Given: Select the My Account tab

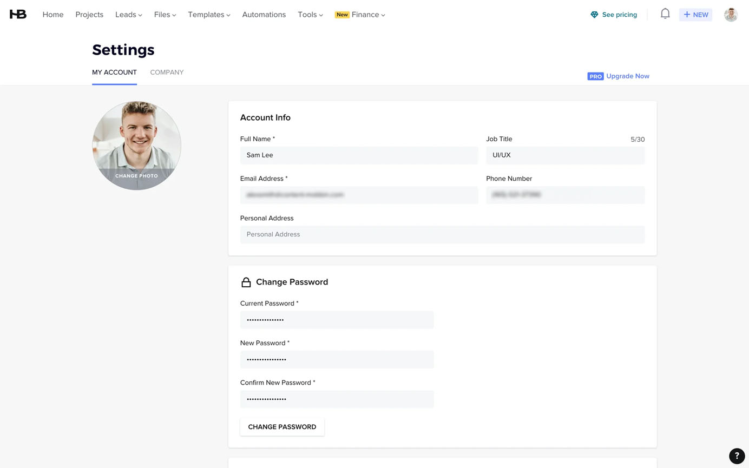Looking at the screenshot, I should coord(114,72).
